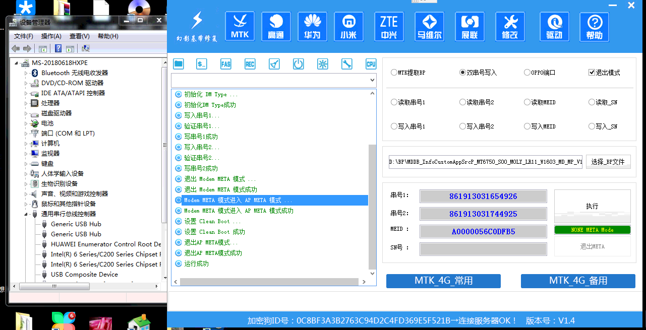The height and width of the screenshot is (330, 646).
Task: Expand the 磁盘驱动器 node
Action: coord(26,113)
